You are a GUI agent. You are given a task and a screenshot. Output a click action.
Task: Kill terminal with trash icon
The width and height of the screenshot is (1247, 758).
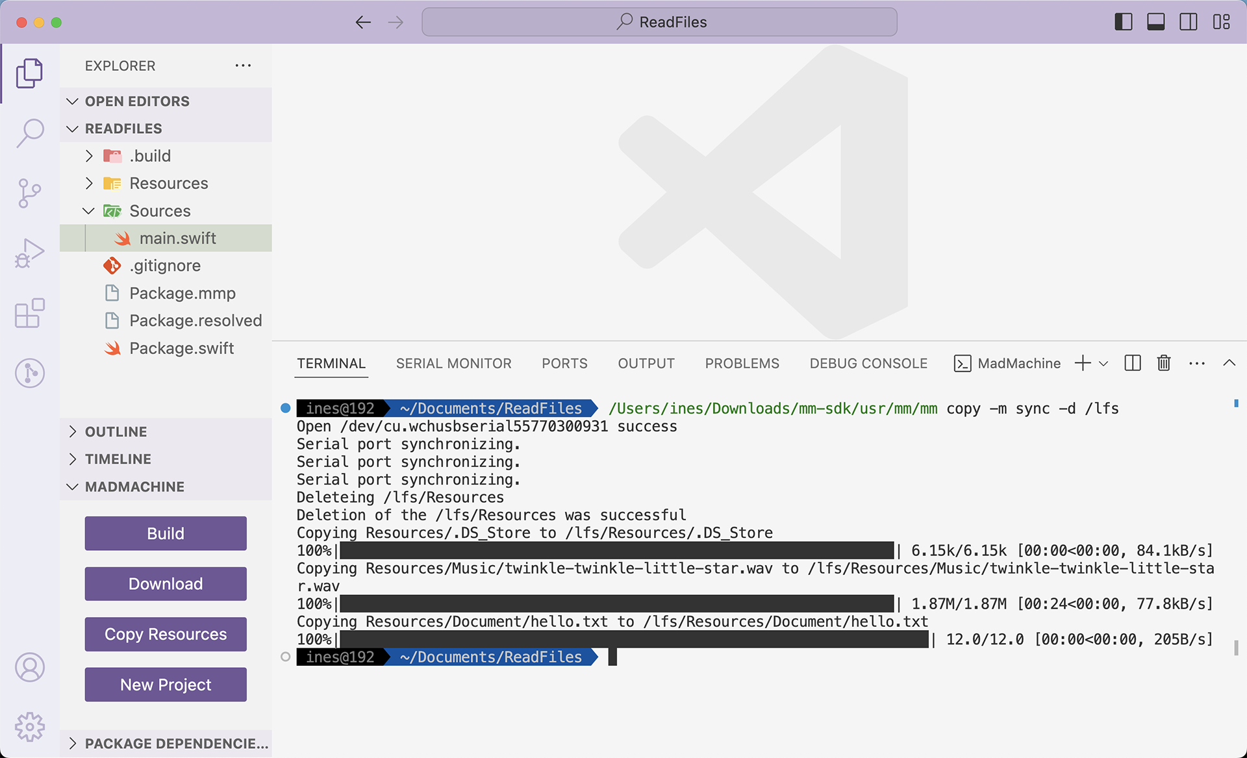tap(1164, 363)
